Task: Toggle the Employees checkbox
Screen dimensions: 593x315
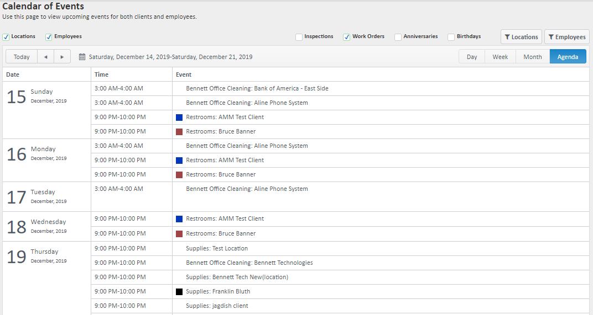Action: [49, 37]
